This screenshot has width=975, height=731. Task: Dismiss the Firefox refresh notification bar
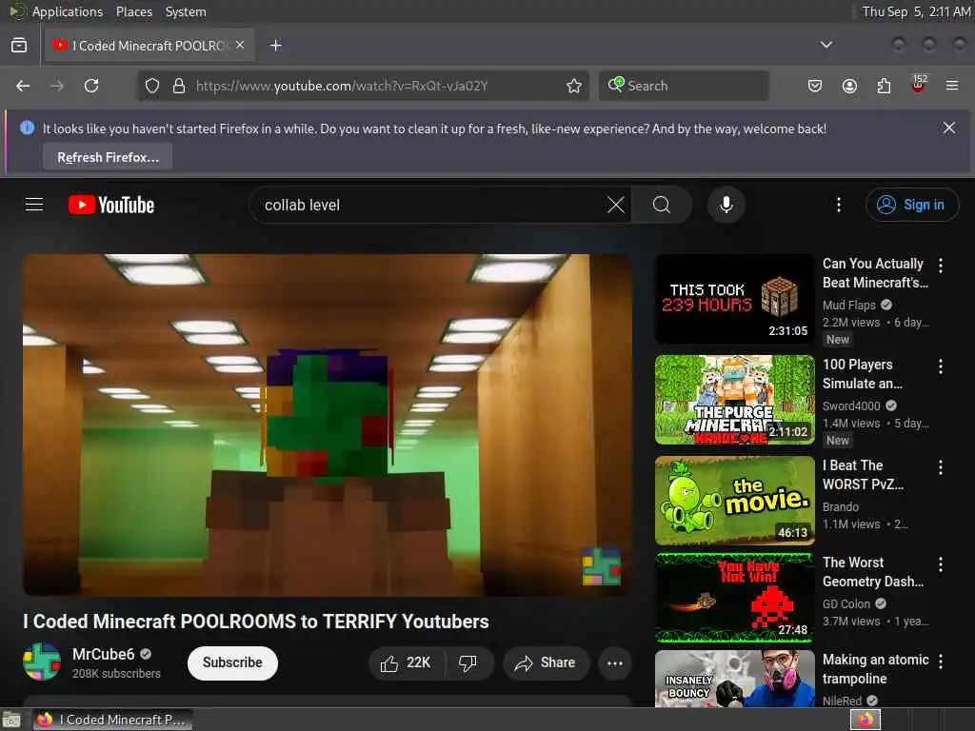pos(949,128)
